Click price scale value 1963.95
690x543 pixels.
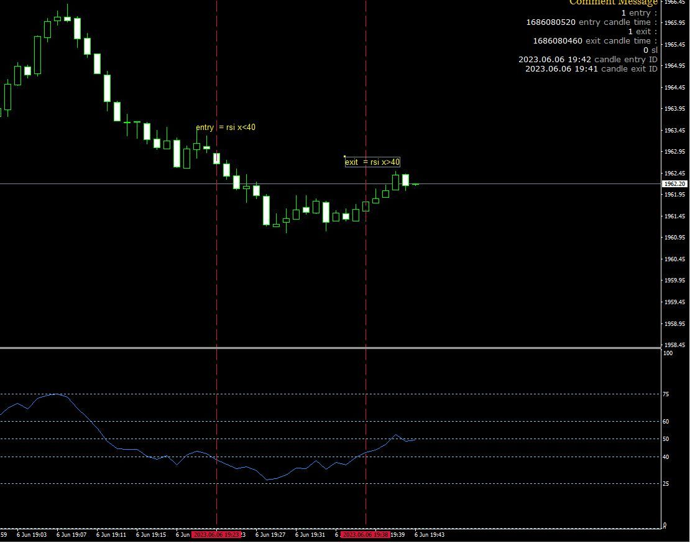pos(674,108)
